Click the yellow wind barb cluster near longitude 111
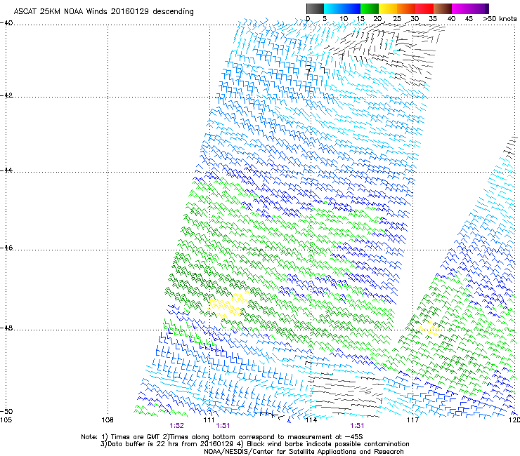The height and width of the screenshot is (456, 520). 228,305
